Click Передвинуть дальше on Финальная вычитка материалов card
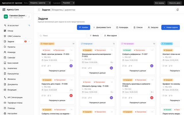Screen dimensions: 184x115 click(97, 73)
